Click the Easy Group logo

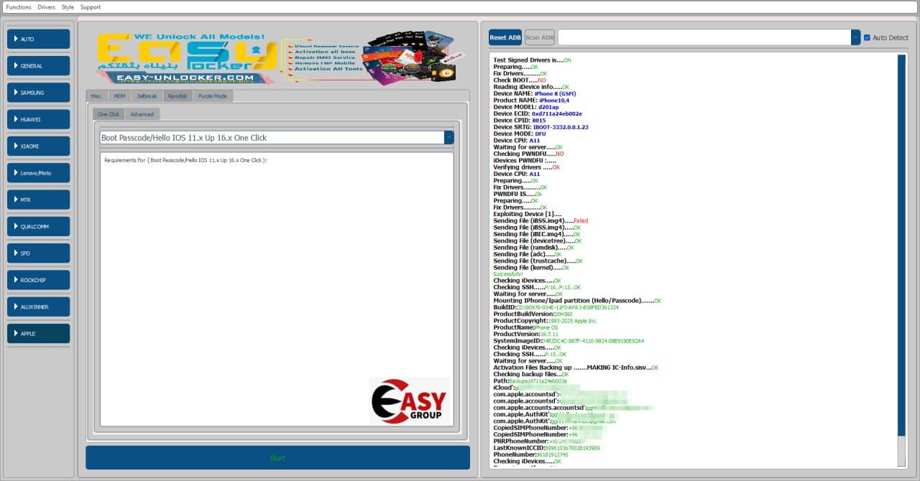tap(410, 401)
